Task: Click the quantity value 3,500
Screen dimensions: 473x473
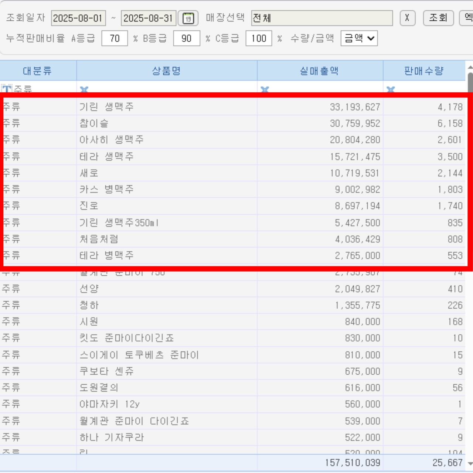Action: pos(450,157)
